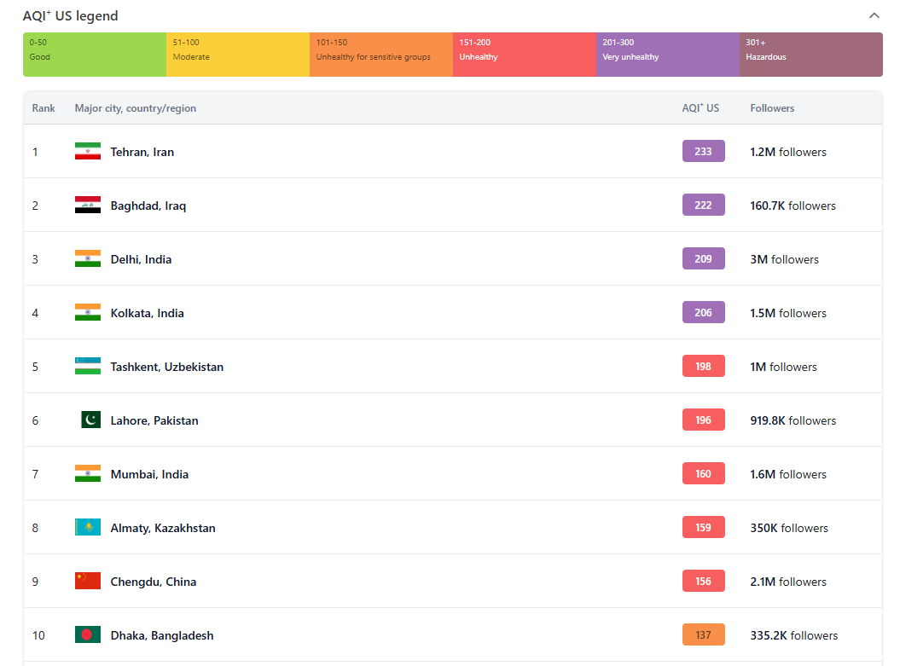
Task: Click the orange 137 AQI badge for Dhaka
Action: 703,635
